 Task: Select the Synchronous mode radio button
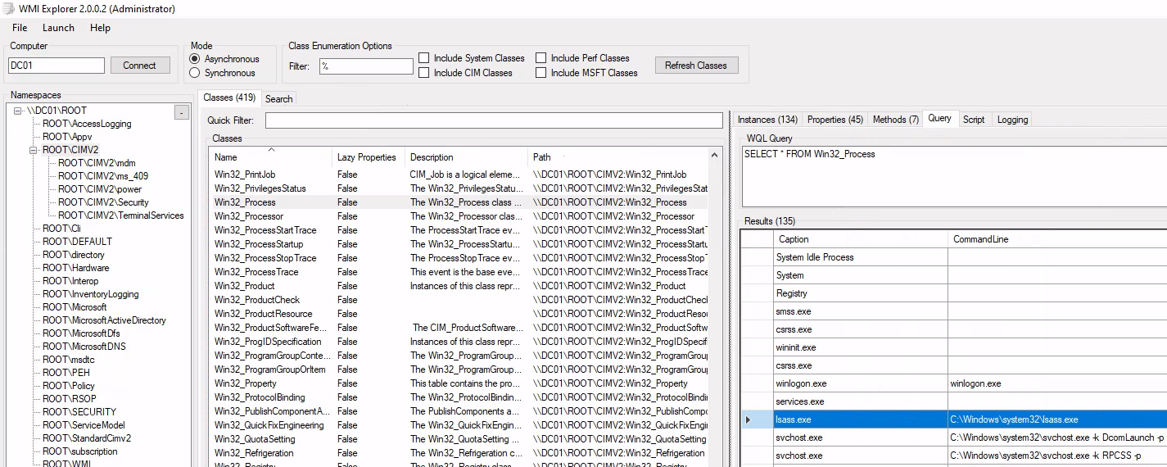click(195, 73)
